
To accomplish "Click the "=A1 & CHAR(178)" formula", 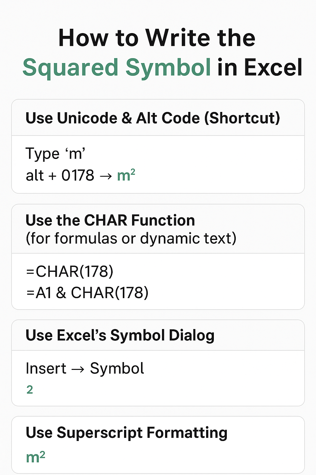I will [87, 293].
